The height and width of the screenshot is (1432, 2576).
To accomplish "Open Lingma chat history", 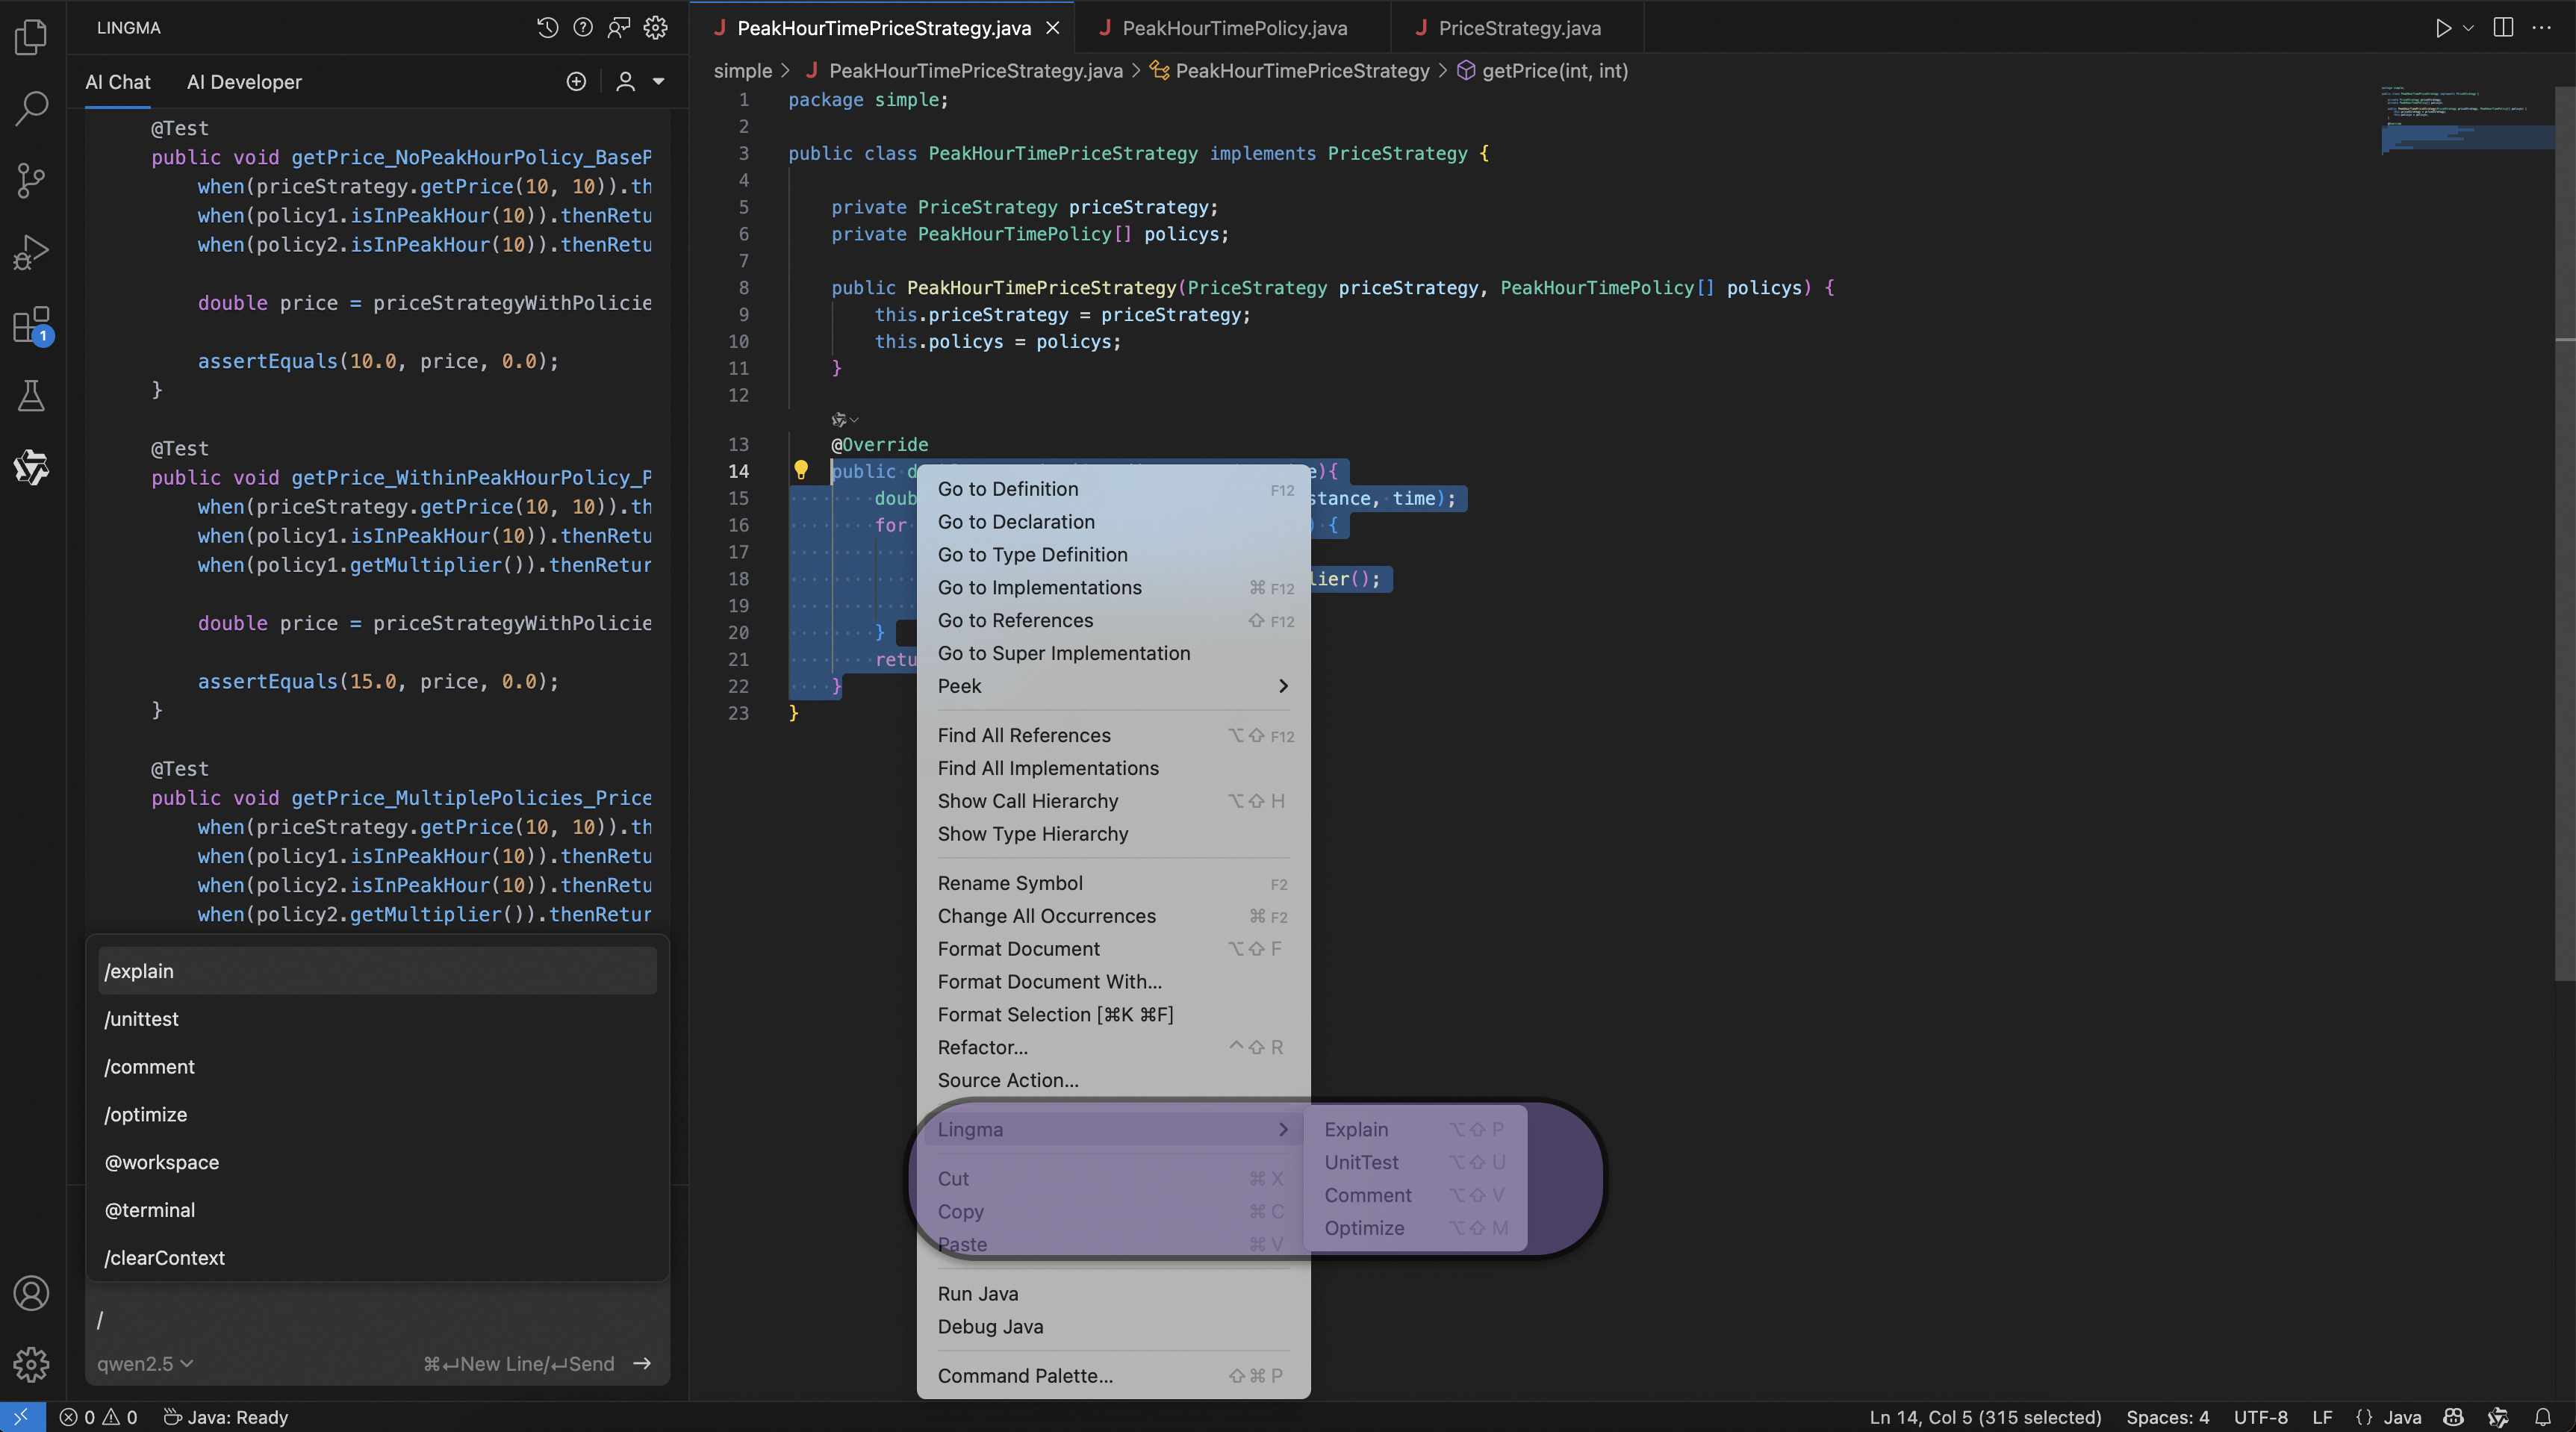I will point(547,28).
